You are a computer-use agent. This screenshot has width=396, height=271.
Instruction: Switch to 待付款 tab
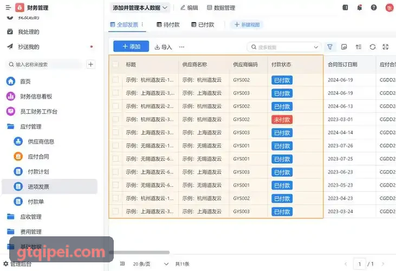coord(168,24)
